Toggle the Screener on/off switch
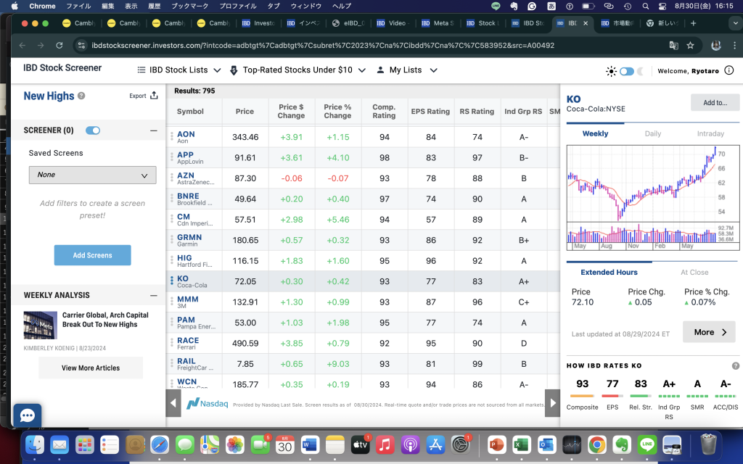Viewport: 743px width, 464px height. (x=92, y=130)
